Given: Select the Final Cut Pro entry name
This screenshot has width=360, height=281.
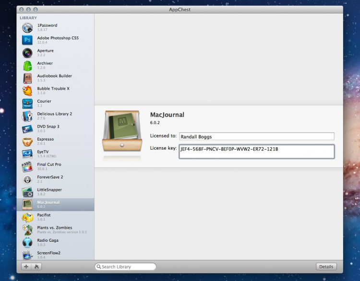Looking at the screenshot, I should point(49,164).
